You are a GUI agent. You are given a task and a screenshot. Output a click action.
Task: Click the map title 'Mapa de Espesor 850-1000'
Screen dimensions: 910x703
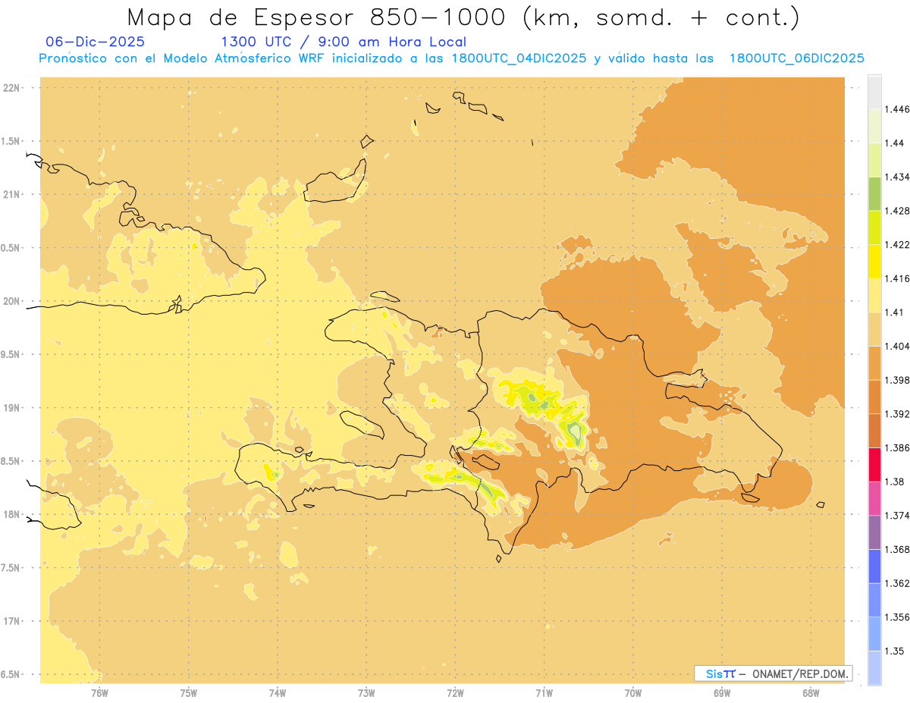(318, 17)
